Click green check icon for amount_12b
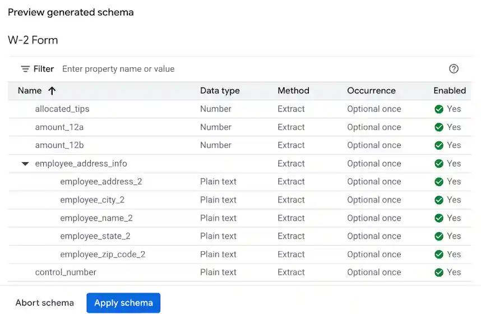The height and width of the screenshot is (314, 481). pyautogui.click(x=439, y=145)
